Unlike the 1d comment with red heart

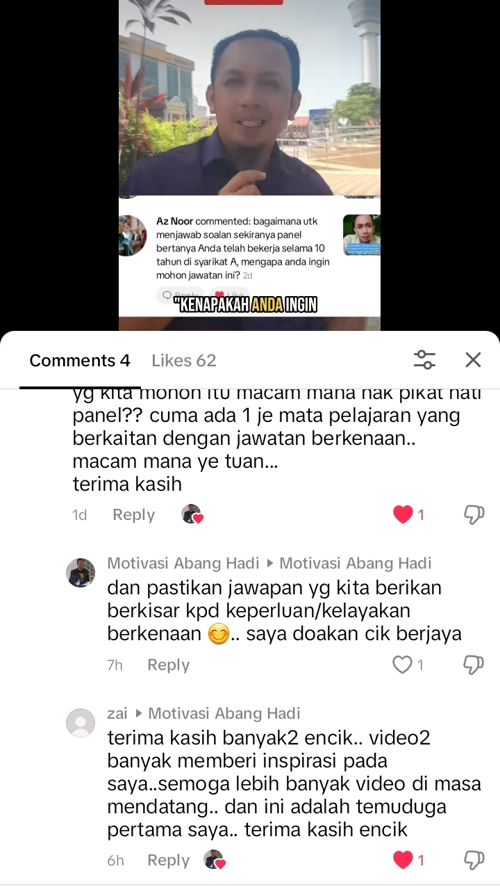403,514
